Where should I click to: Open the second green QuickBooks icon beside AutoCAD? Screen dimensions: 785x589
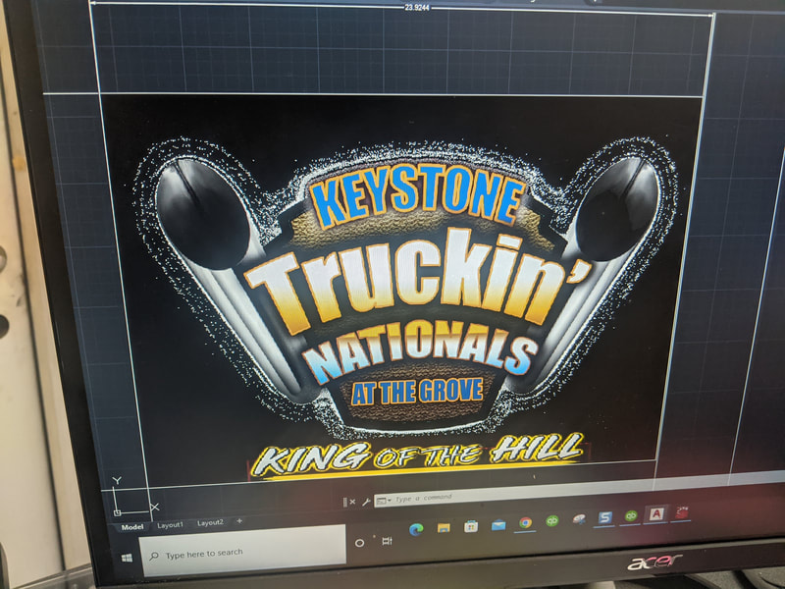point(631,516)
